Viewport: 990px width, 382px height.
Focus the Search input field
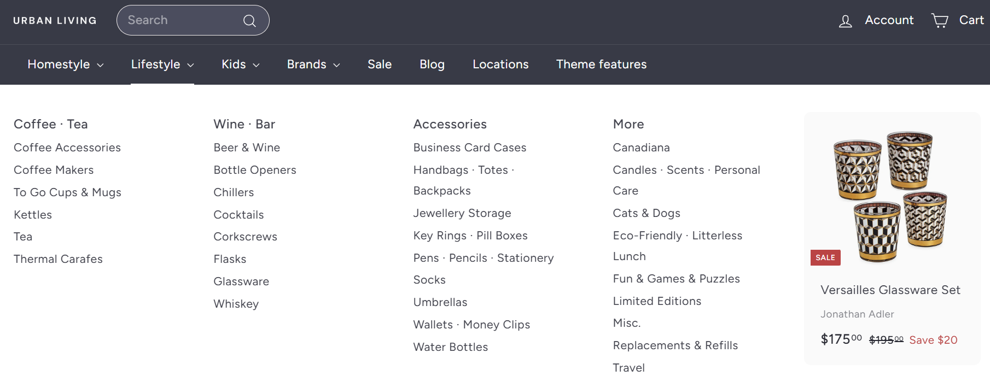point(180,20)
